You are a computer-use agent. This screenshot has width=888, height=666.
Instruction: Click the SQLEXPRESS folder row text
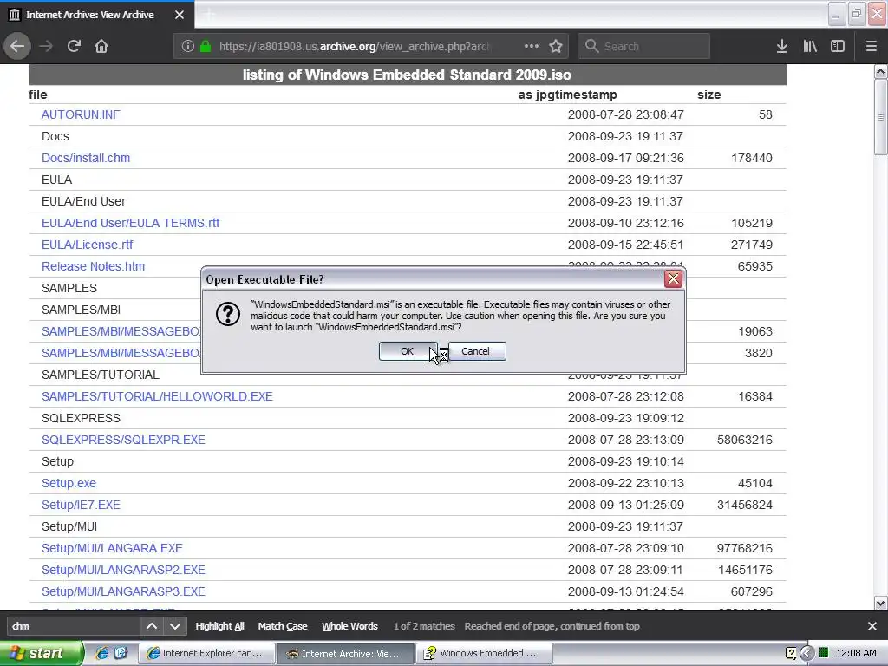pos(81,418)
